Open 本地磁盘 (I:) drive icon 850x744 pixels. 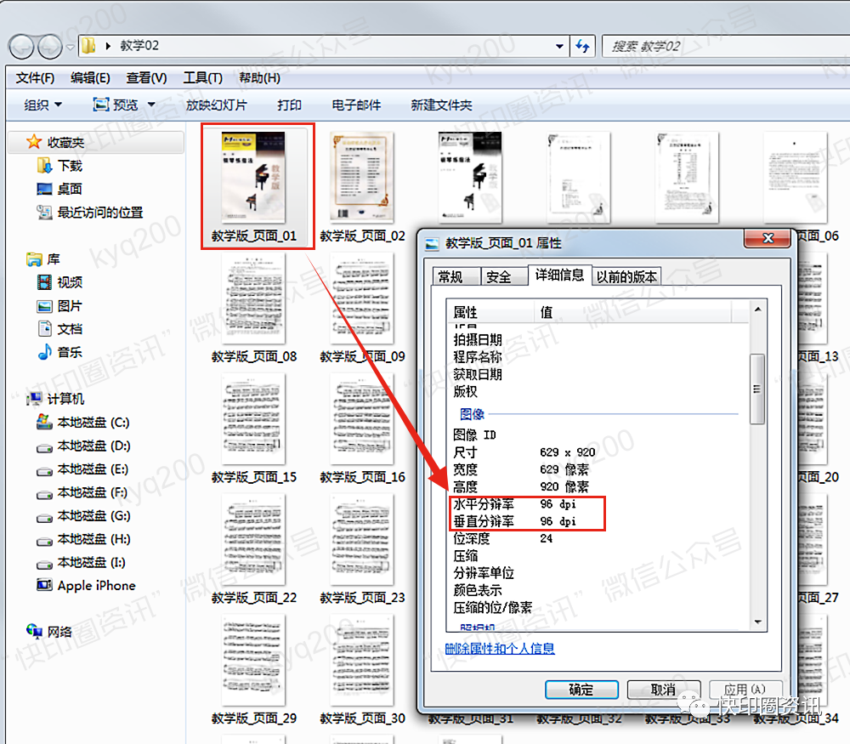(44, 565)
